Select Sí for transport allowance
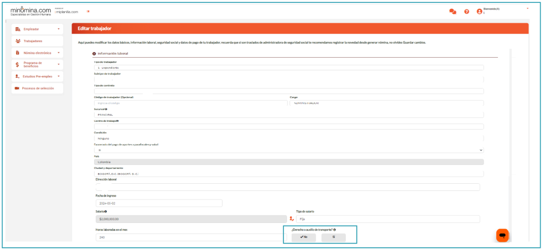Viewport: 543px width, 249px height. [334, 237]
